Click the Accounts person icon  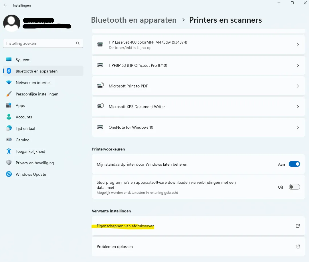click(x=9, y=117)
